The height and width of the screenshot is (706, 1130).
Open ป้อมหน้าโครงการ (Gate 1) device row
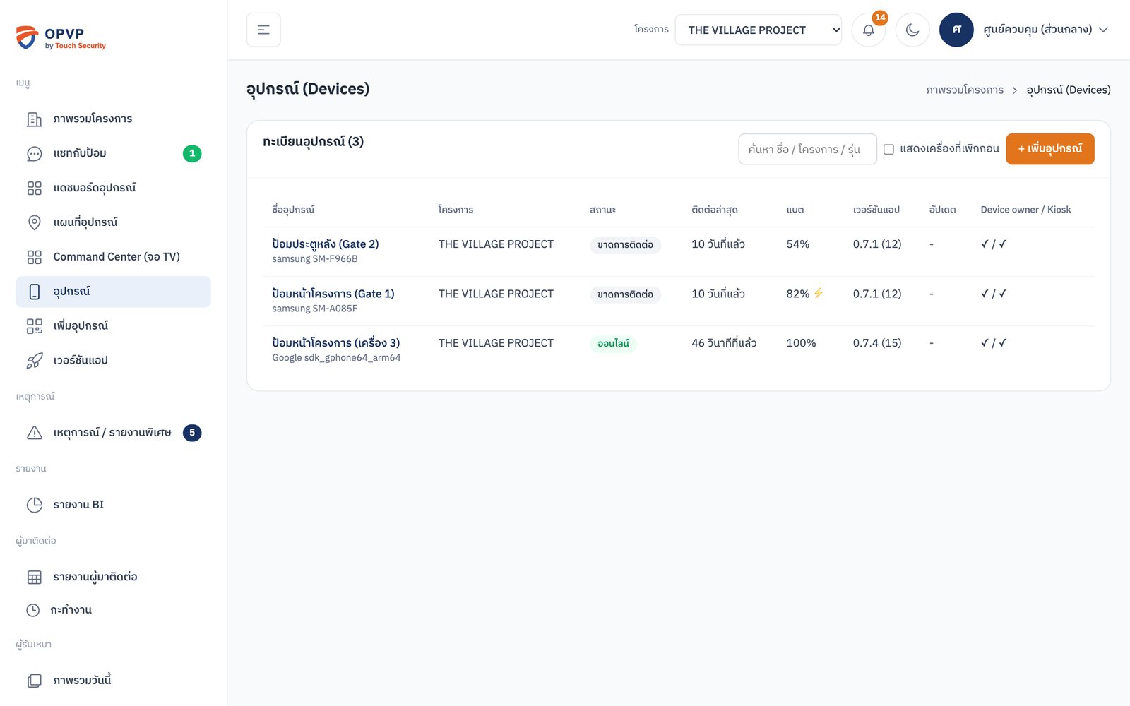pyautogui.click(x=678, y=301)
